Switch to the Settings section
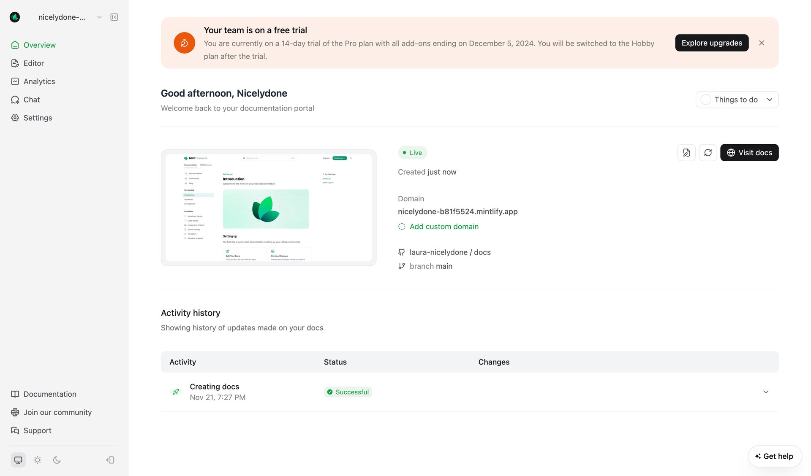 click(x=38, y=118)
